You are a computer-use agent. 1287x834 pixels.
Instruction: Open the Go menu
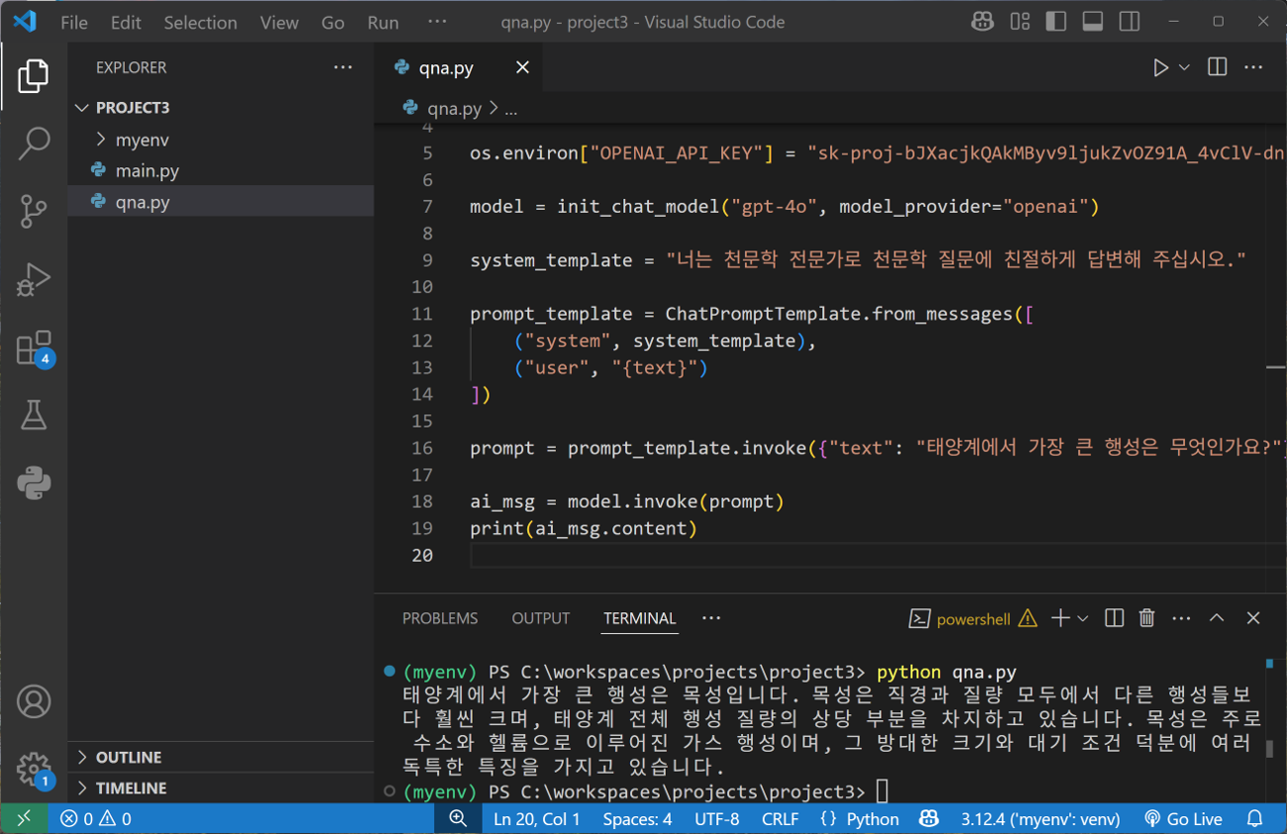point(333,22)
